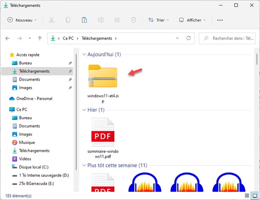Click the Delete trash icon
This screenshot has width=260, height=200.
[x=133, y=20]
